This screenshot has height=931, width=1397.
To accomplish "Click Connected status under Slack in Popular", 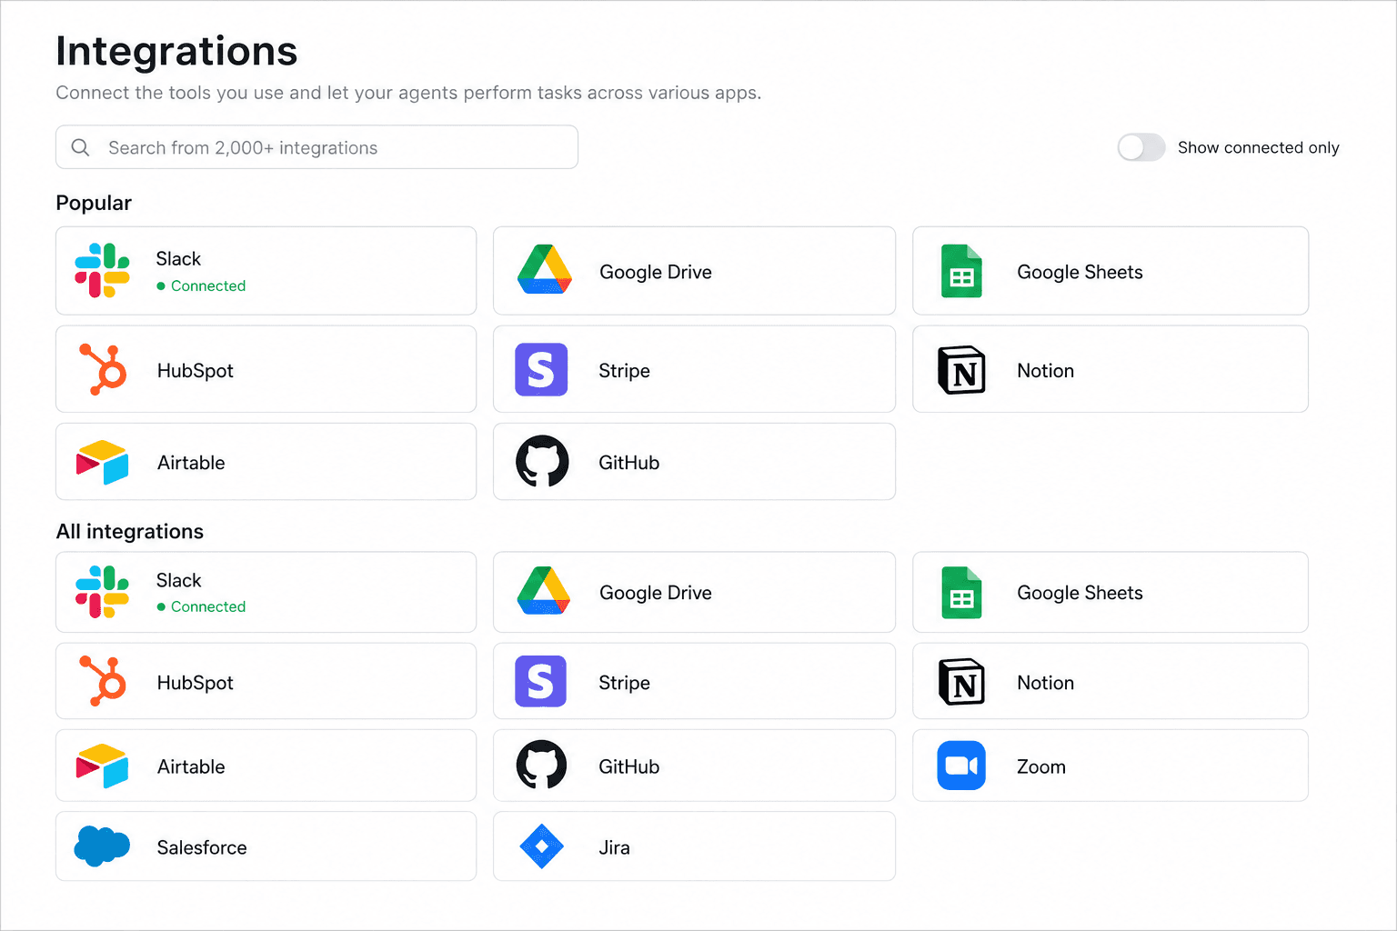I will (201, 285).
